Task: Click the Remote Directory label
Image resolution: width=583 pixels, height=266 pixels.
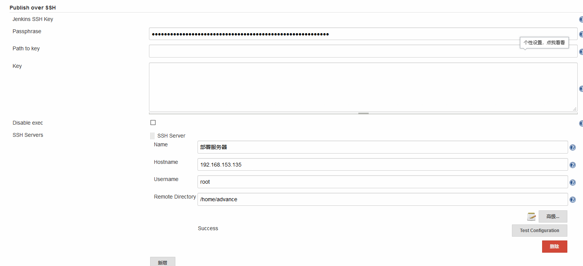Action: pos(175,197)
